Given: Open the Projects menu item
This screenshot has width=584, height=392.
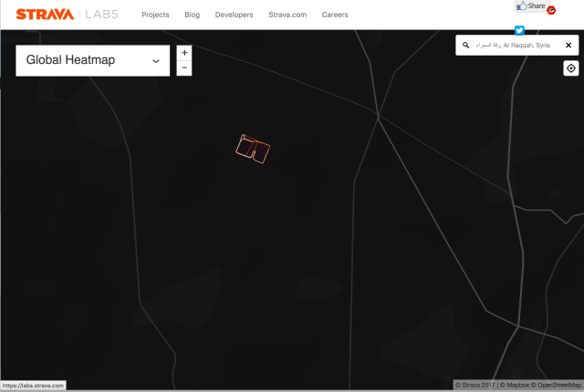Looking at the screenshot, I should 155,15.
